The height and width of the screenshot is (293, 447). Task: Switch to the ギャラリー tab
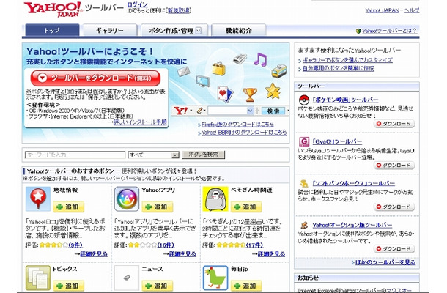[x=109, y=30]
